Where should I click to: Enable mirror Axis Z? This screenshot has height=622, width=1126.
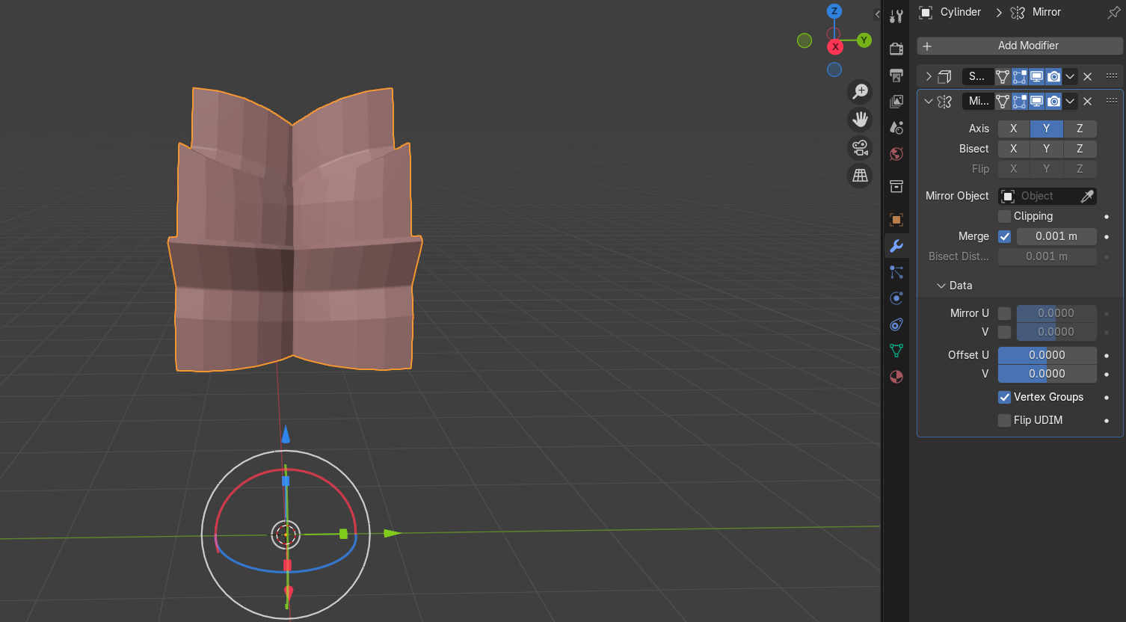(1080, 129)
